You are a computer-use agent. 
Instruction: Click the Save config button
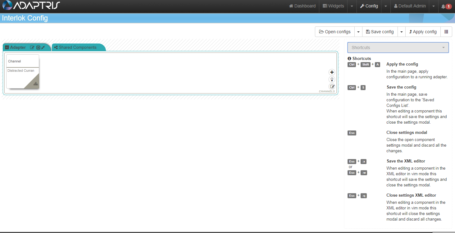[x=380, y=32]
